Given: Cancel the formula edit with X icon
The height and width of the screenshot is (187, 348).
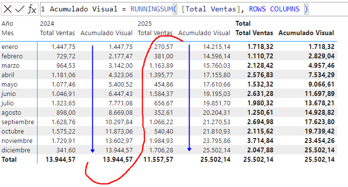Looking at the screenshot, I should pyautogui.click(x=7, y=9).
